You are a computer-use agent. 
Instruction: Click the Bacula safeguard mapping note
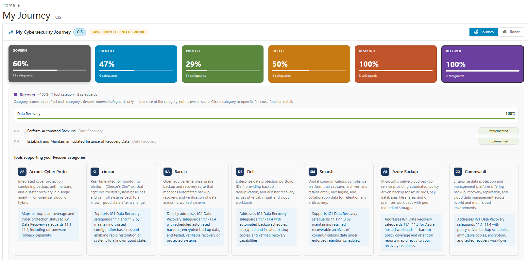[194, 227]
